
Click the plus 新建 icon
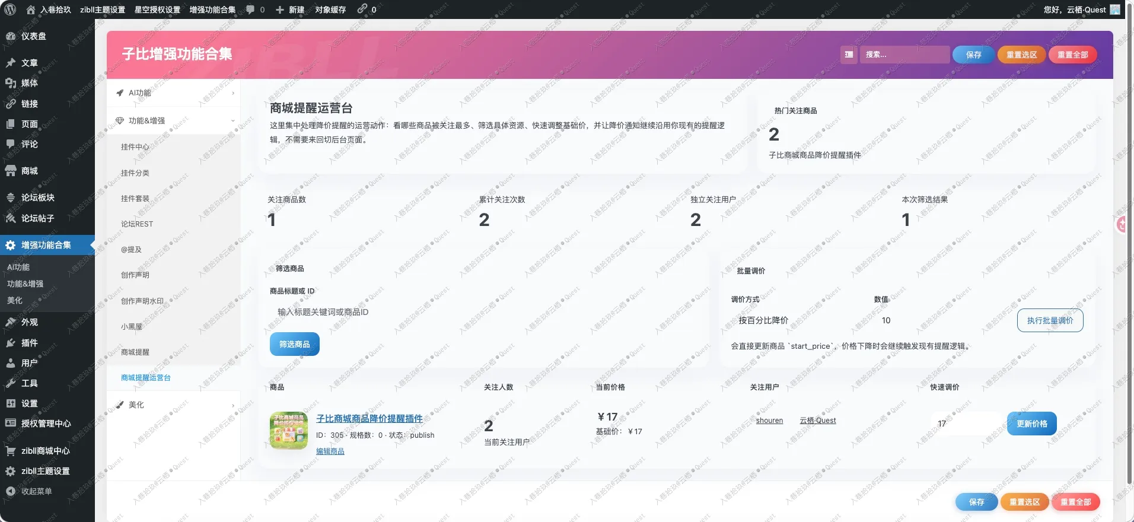(280, 9)
